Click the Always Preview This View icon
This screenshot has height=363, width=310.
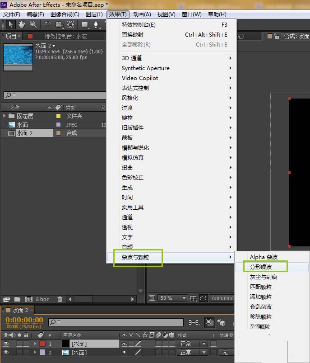pyautogui.click(x=152, y=298)
